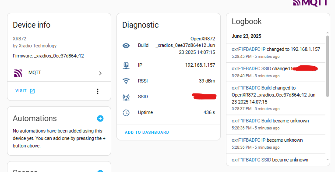Click the SSID access point icon

[x=126, y=97]
